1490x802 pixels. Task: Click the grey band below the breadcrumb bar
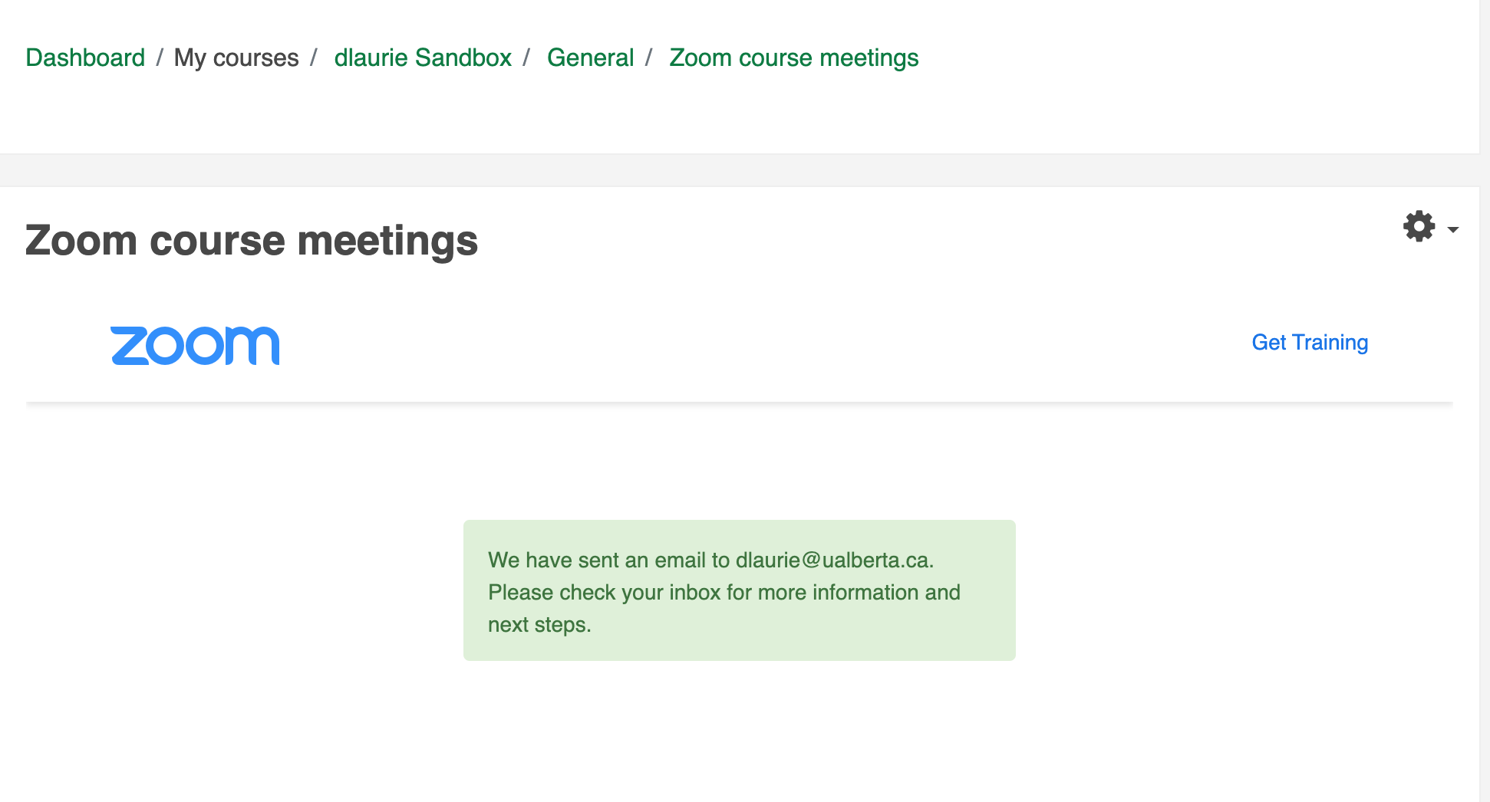pyautogui.click(x=740, y=170)
